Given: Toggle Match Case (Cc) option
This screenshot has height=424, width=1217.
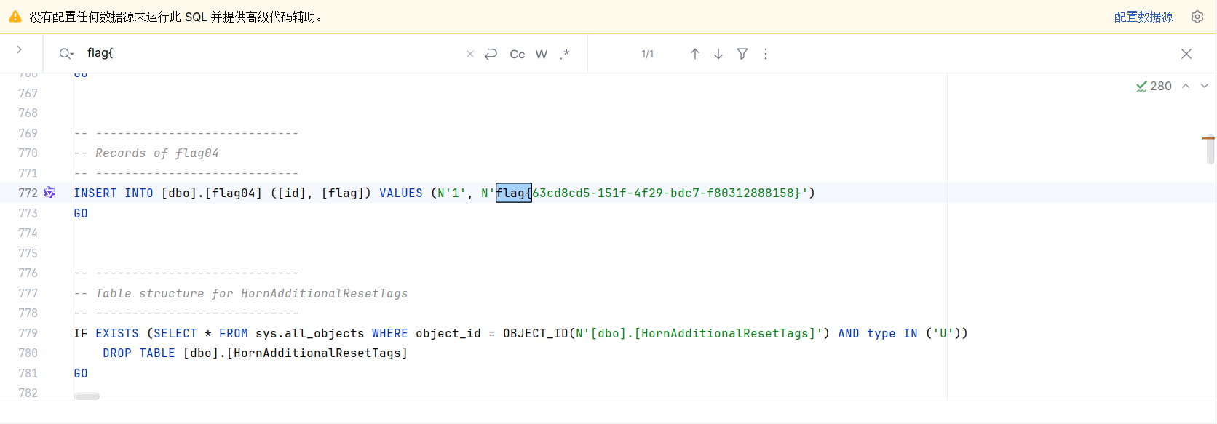Looking at the screenshot, I should (x=517, y=54).
